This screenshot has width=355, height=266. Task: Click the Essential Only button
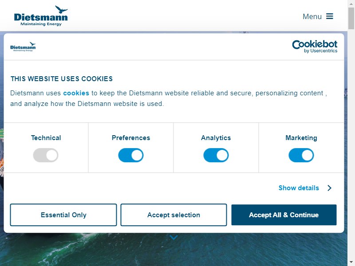pos(63,215)
